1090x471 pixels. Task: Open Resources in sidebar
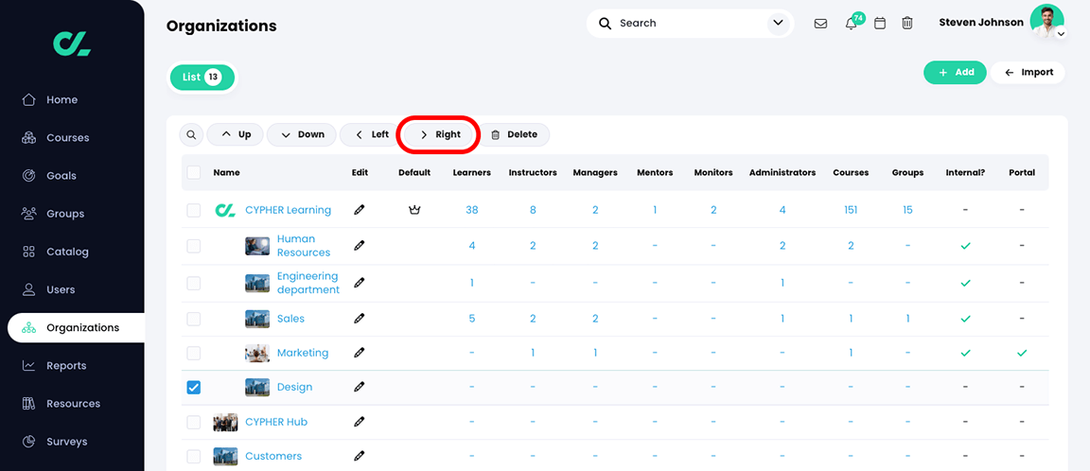point(72,404)
